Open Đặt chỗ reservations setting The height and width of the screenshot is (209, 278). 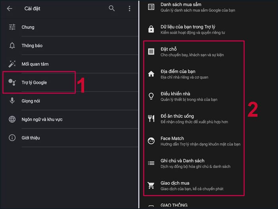tap(194, 52)
